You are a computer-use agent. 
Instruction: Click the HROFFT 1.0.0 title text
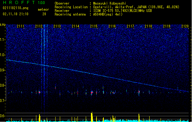pyautogui.click(x=24, y=2)
